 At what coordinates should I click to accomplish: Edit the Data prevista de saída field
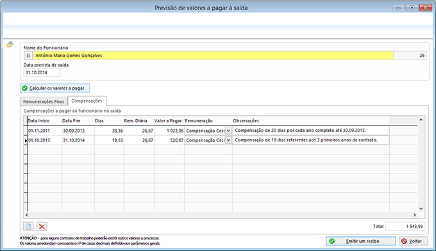click(x=42, y=72)
